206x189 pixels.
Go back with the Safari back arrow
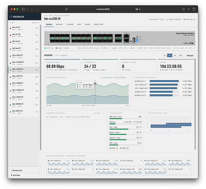pos(32,9)
